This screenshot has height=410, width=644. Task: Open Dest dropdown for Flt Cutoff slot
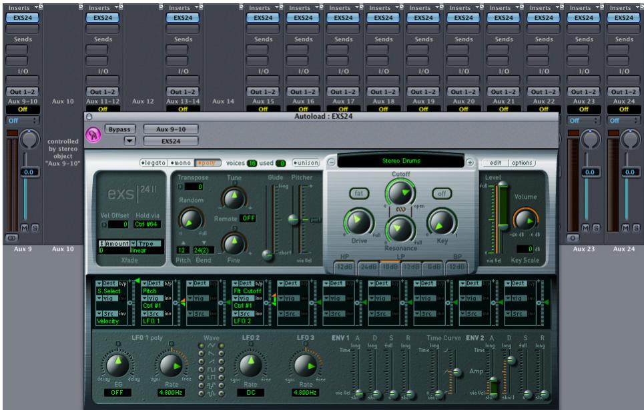coord(243,283)
